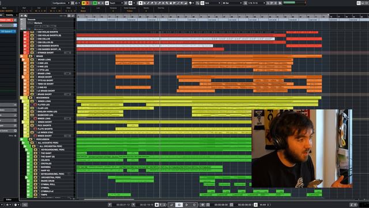Screen dimensions: 369x208
Task: Click the Markers track label
Action: [x=38, y=23]
